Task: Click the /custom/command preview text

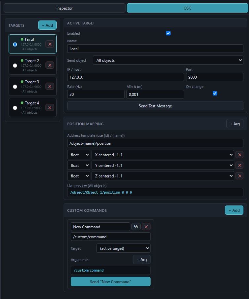Action: pos(89,270)
